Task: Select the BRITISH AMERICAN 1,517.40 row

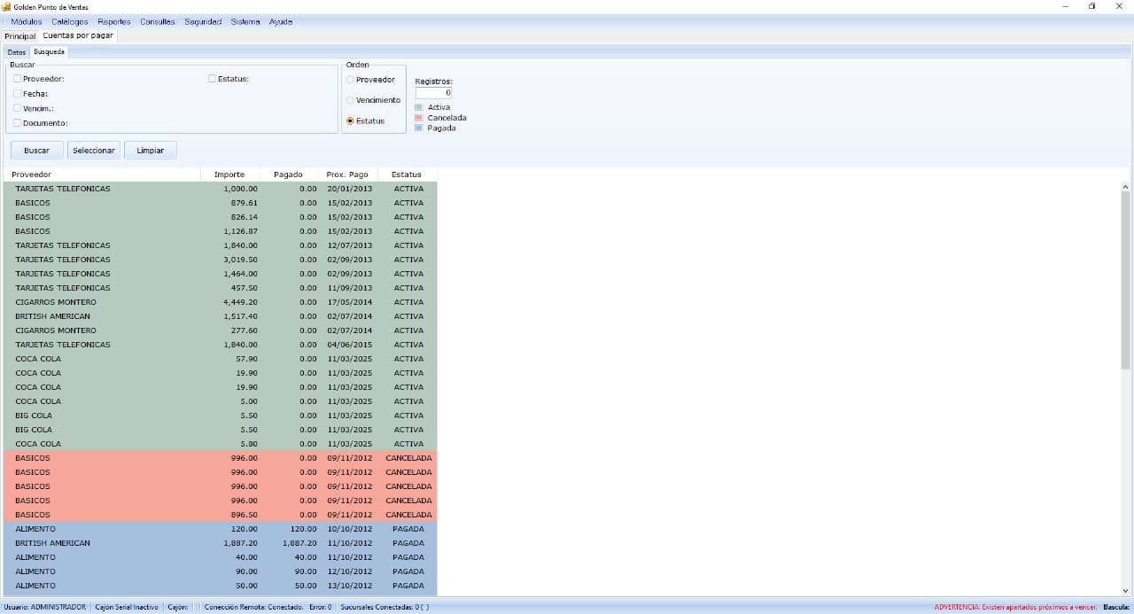Action: (221, 316)
